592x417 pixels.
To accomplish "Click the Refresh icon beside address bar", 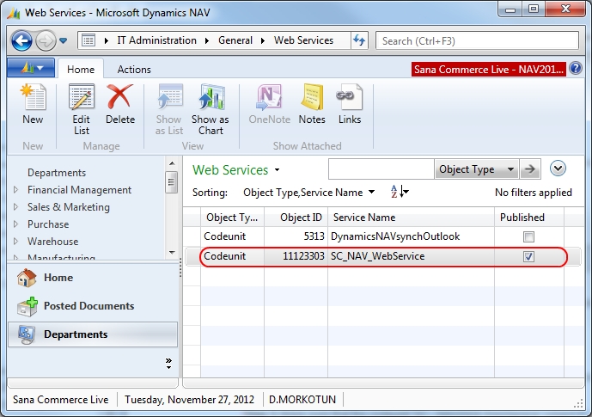I will (x=359, y=40).
